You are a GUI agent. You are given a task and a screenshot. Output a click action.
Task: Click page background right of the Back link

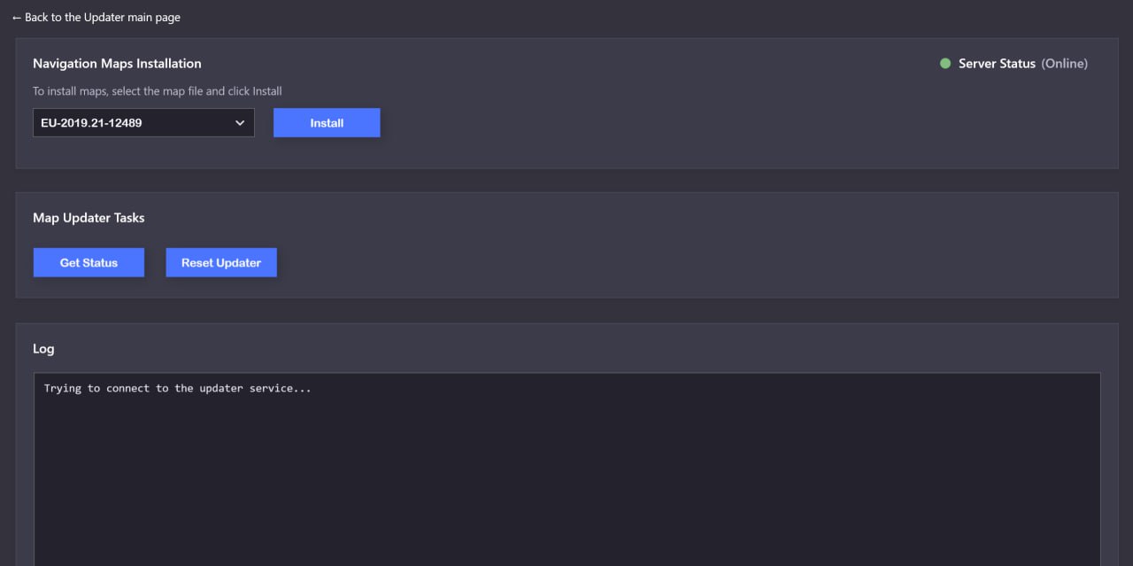tap(620, 18)
